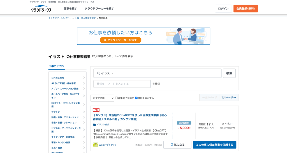287x153 pixels.
Task: Click the 気になる bookmark button
Action: point(177,145)
